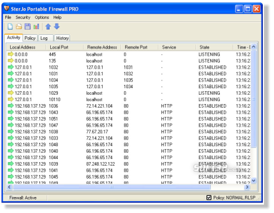Screen dimensions: 274x213
Task: Select local port 1031 cell
Action: tap(53, 73)
